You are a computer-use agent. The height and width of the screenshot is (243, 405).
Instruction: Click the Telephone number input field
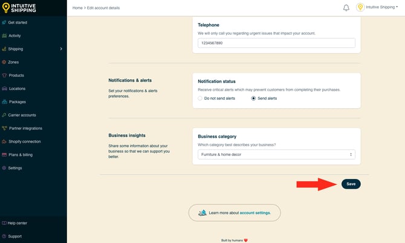(x=276, y=44)
